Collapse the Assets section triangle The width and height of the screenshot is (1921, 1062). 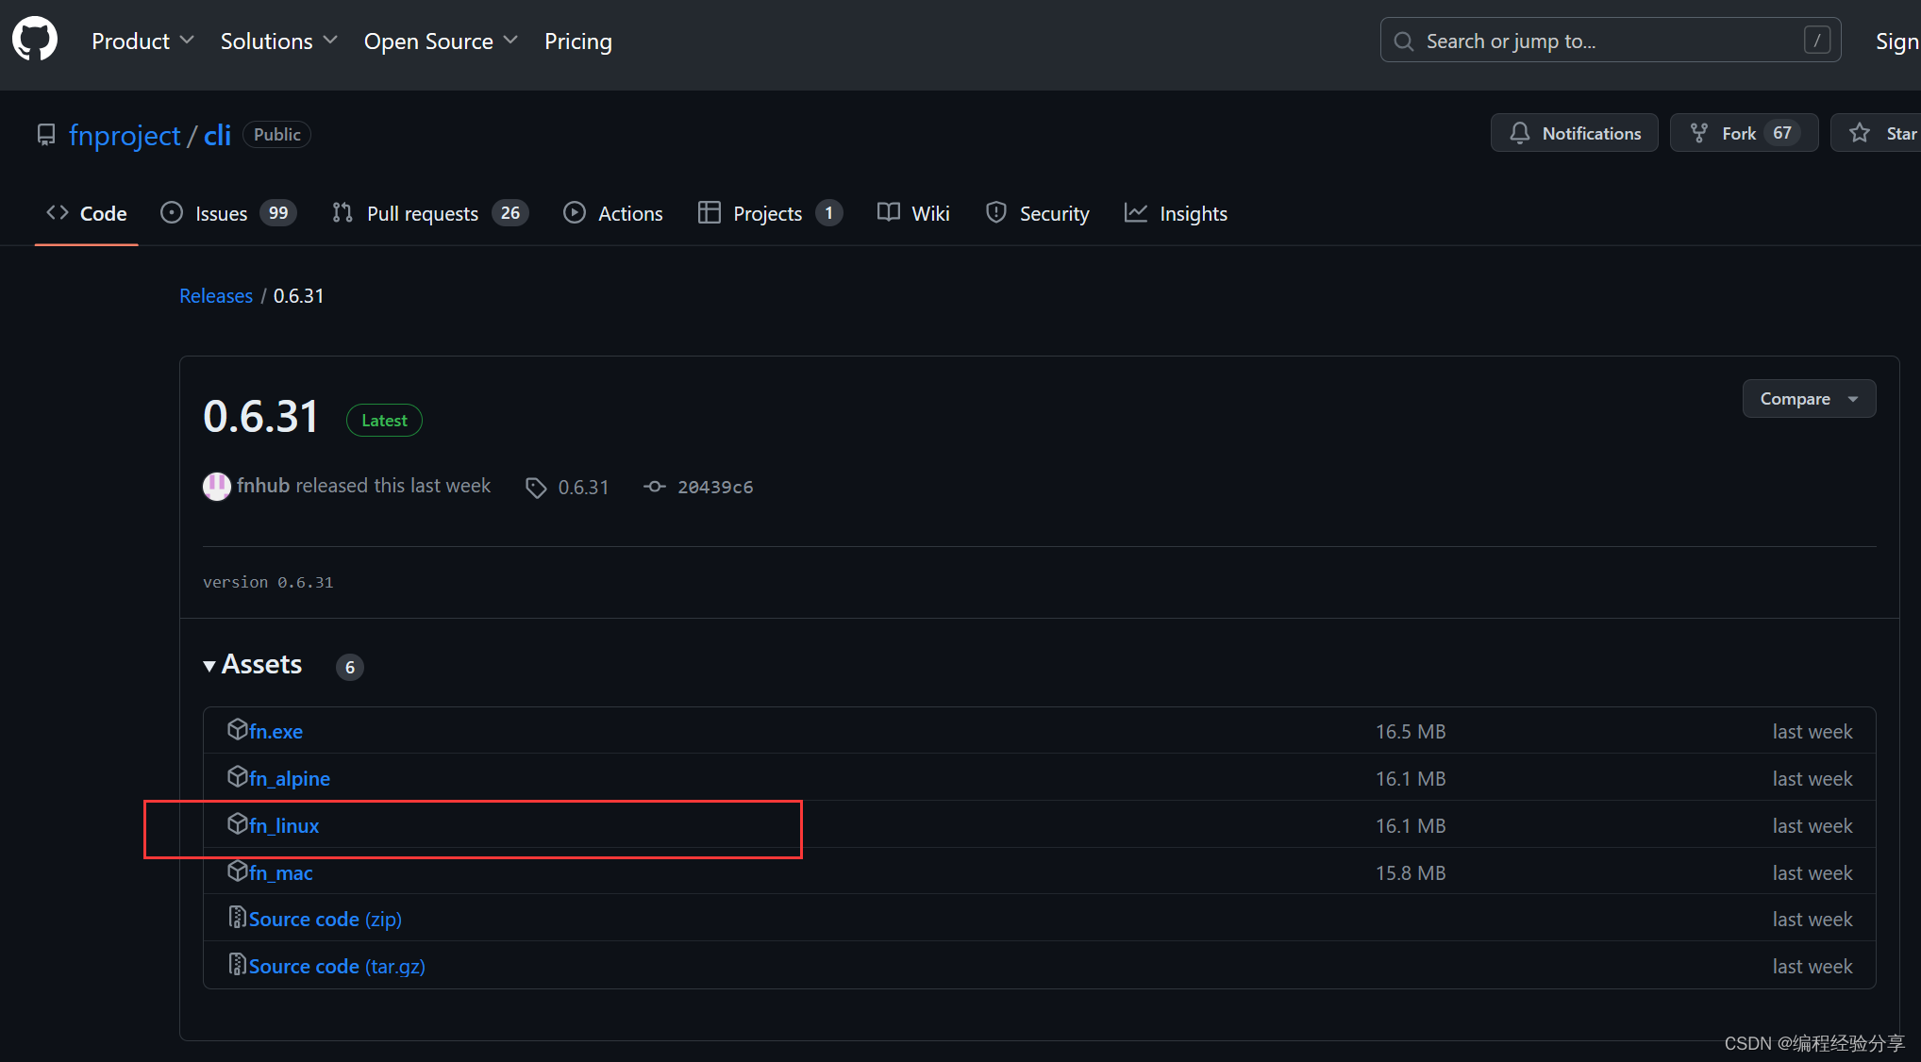point(209,666)
